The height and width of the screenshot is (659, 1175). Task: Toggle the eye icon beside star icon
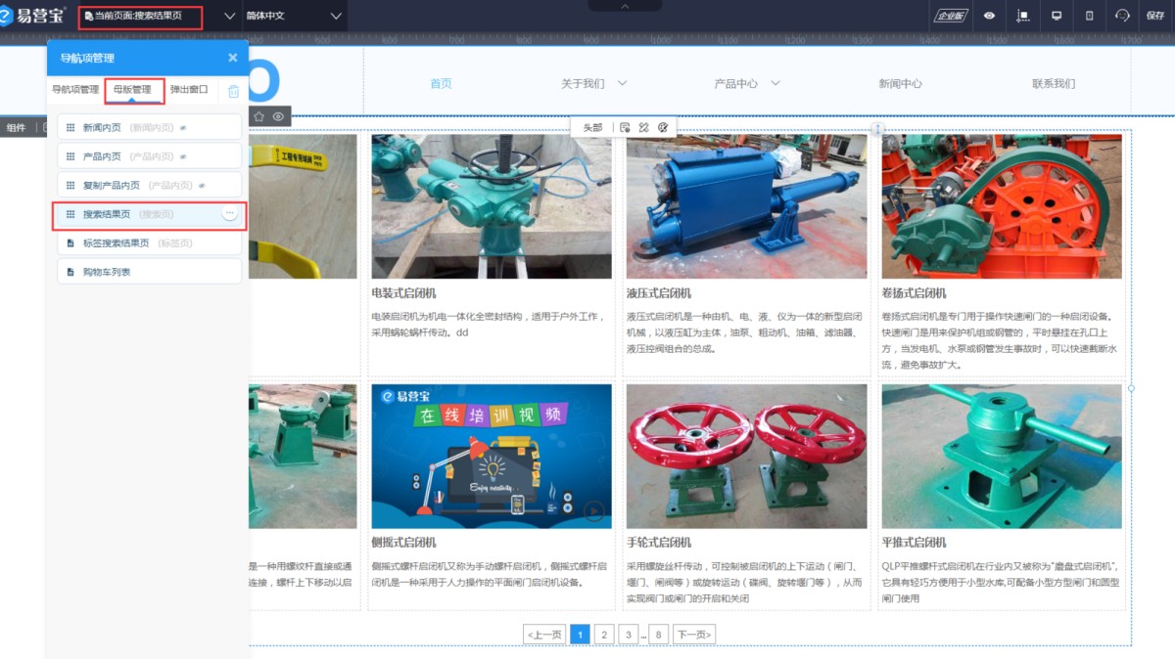click(x=279, y=116)
